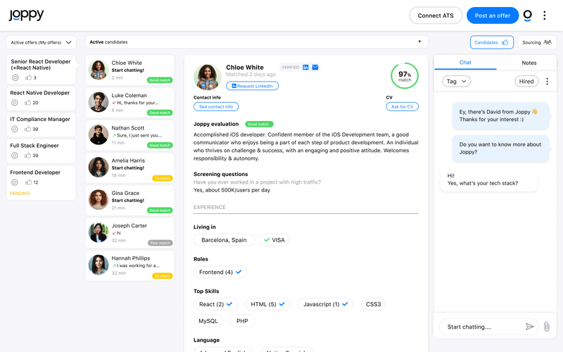Open the Active candidates dropdown
This screenshot has width=563, height=352.
258,42
